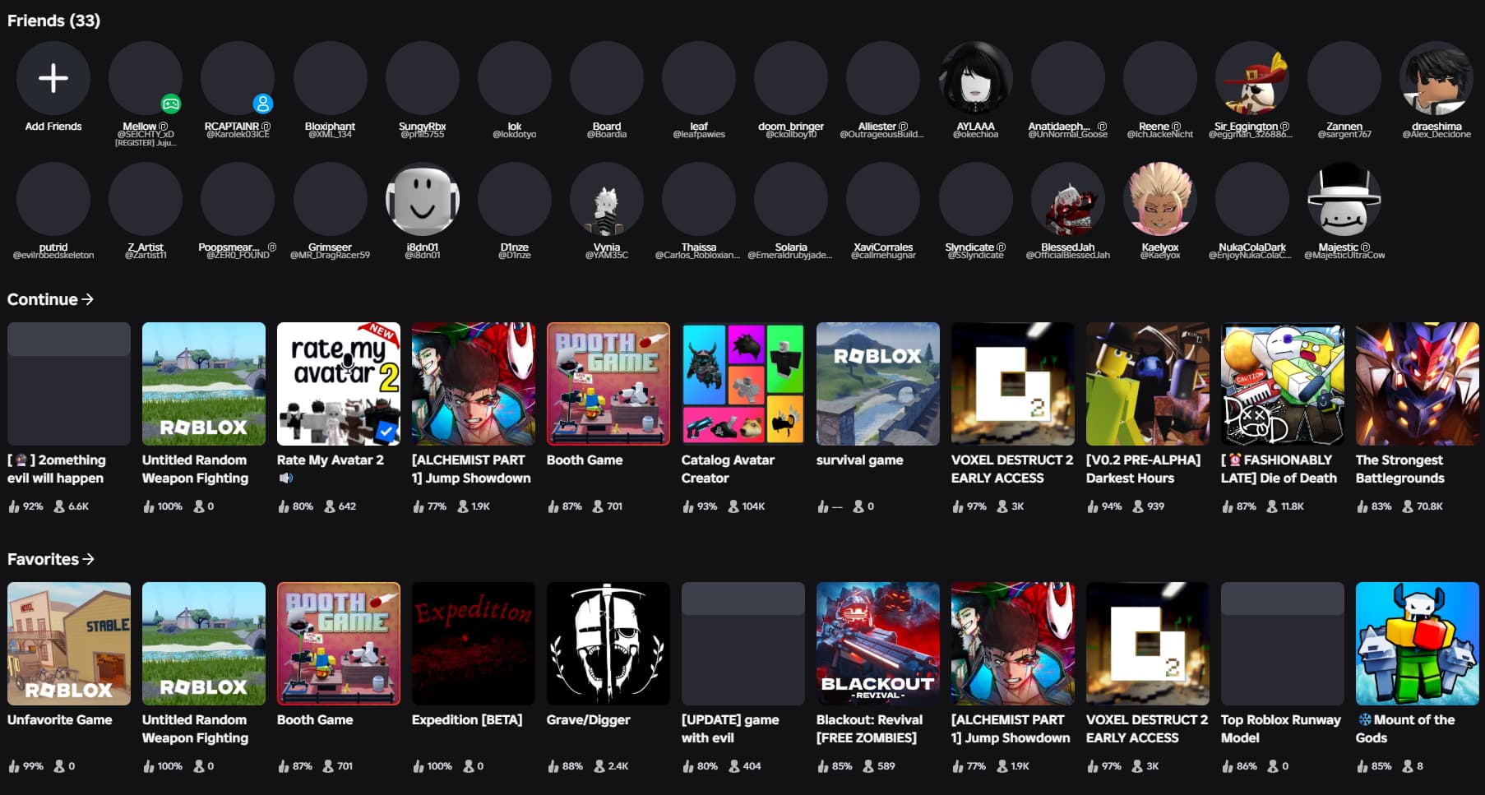The height and width of the screenshot is (795, 1485).
Task: Open Booth Game thumbnail in Favorites row
Action: point(339,644)
